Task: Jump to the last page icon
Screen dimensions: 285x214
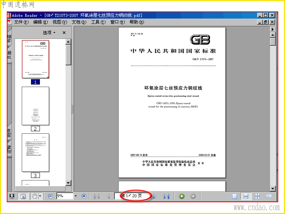Action: tap(166, 197)
